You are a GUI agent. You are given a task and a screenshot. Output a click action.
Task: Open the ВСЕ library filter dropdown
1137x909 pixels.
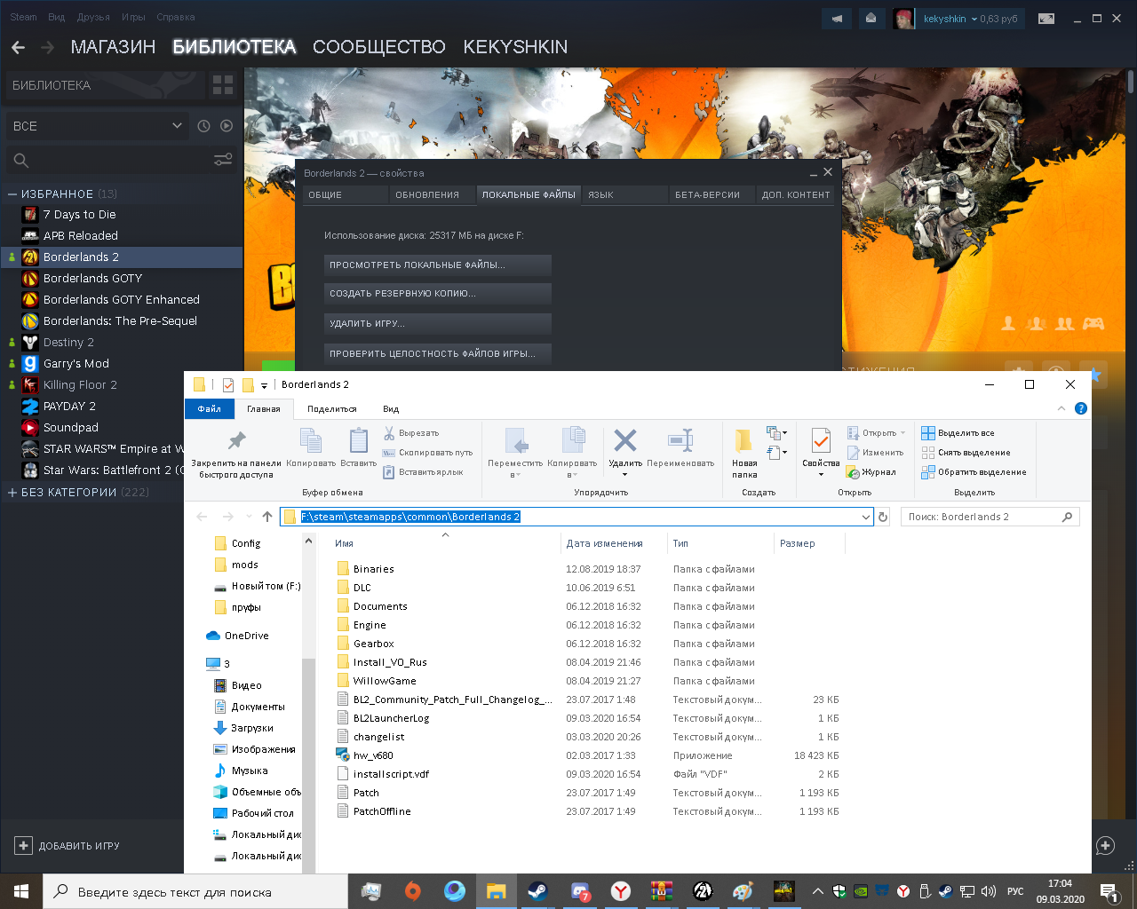pyautogui.click(x=97, y=126)
